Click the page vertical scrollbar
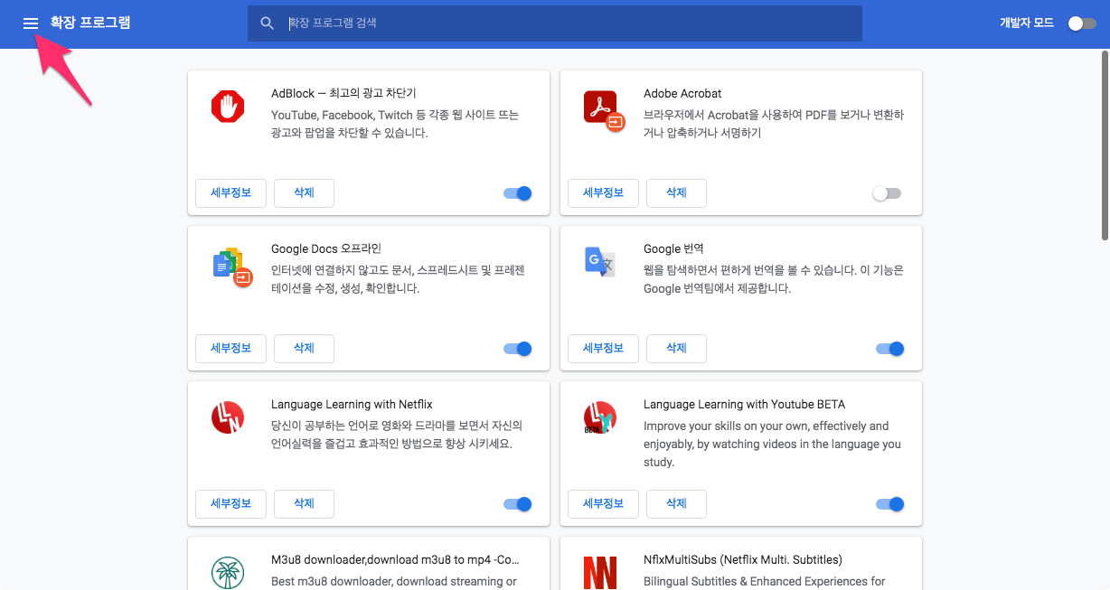This screenshot has width=1110, height=590. click(1105, 146)
